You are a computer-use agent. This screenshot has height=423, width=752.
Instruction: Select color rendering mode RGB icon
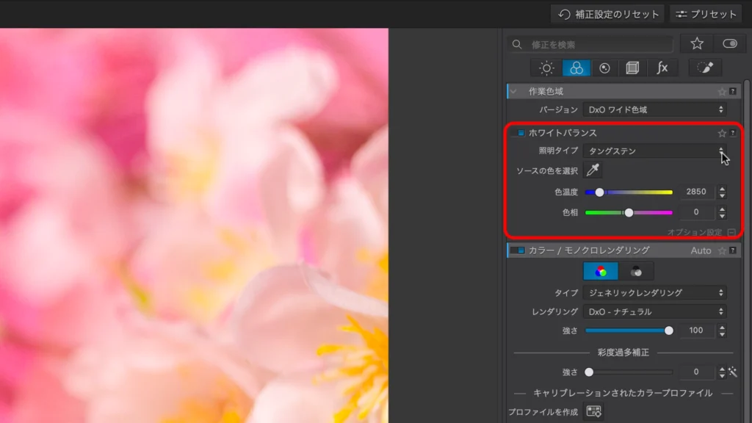click(x=601, y=271)
